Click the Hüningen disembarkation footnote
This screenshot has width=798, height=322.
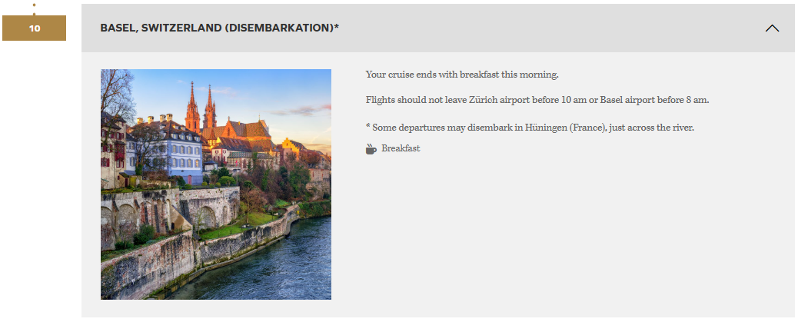[530, 127]
